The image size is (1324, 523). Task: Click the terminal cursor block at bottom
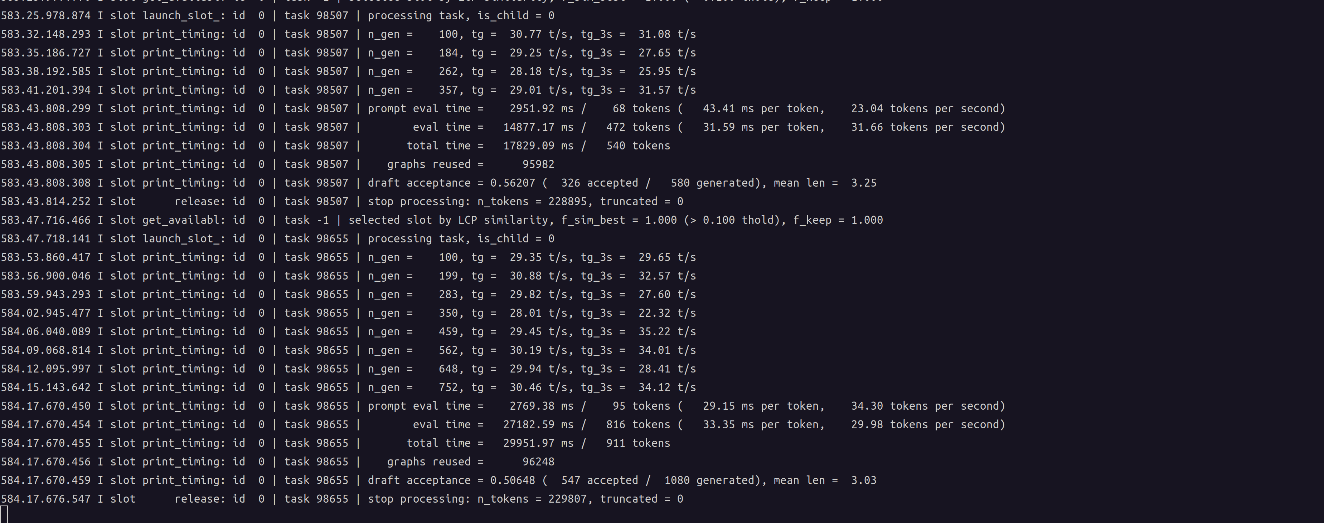coord(4,514)
